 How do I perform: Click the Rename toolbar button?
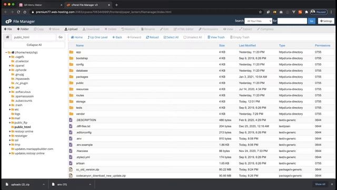tap(148, 29)
